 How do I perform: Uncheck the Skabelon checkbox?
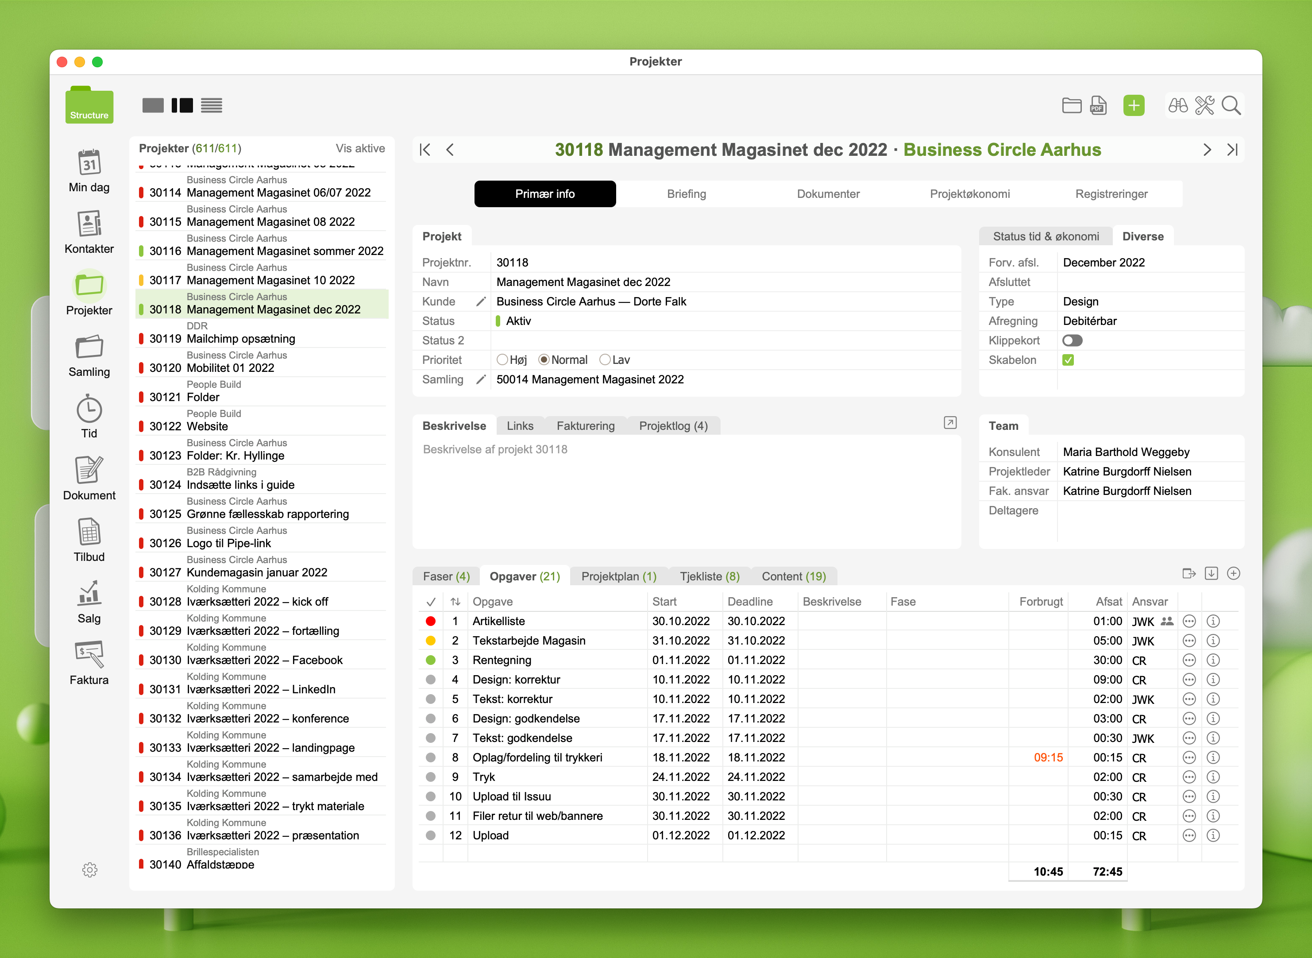coord(1068,360)
